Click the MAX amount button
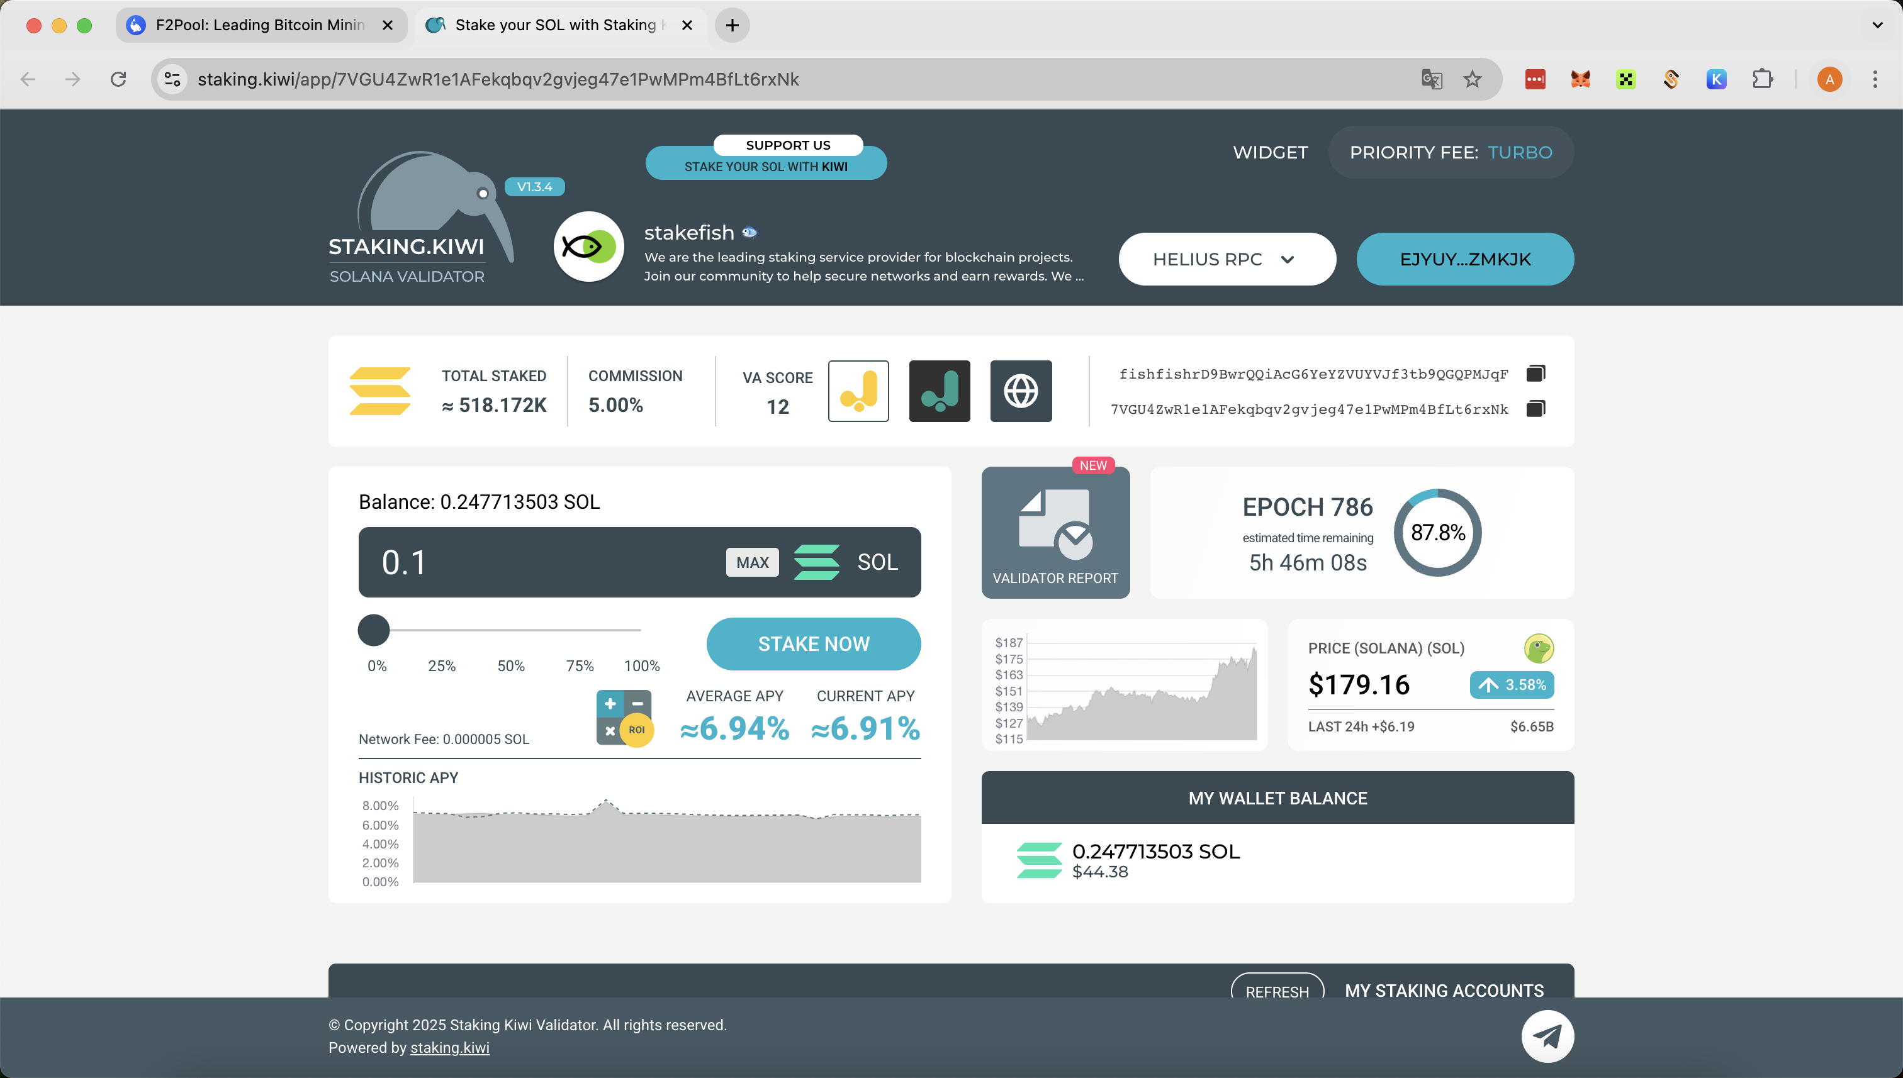The image size is (1903, 1078). click(x=752, y=563)
